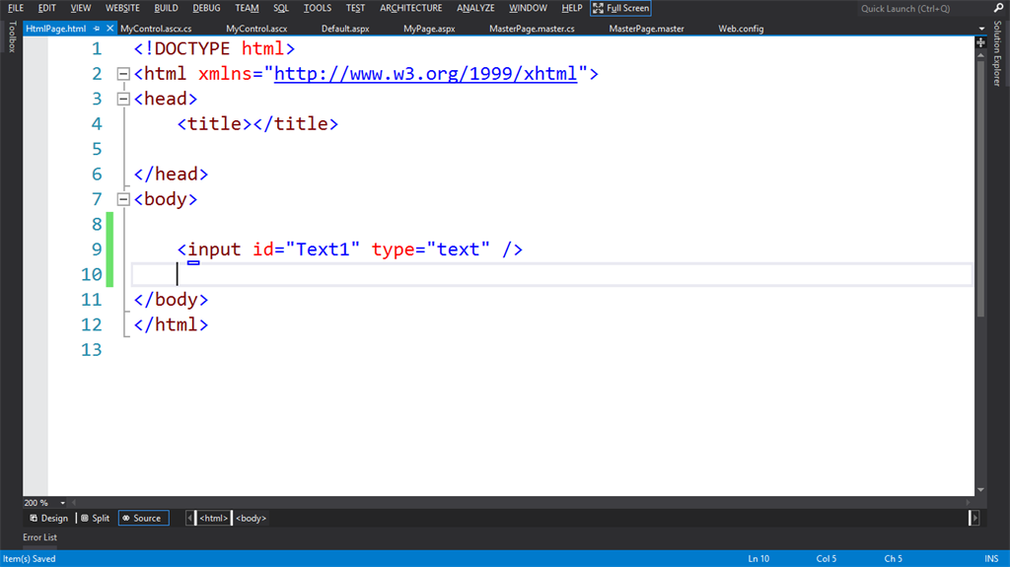Click the closing </body> tag on line 11
The height and width of the screenshot is (567, 1010).
click(x=171, y=300)
